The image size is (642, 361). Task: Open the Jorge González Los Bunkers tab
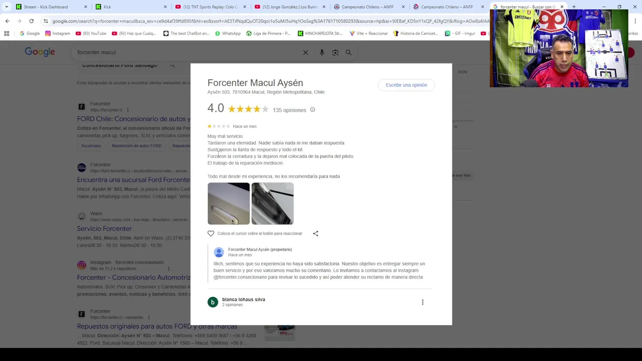pyautogui.click(x=290, y=7)
